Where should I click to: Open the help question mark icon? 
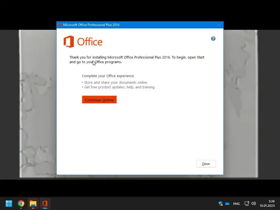pos(213,39)
